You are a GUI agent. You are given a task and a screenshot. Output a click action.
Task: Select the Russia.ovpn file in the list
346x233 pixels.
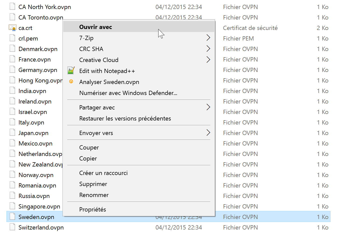click(x=34, y=196)
